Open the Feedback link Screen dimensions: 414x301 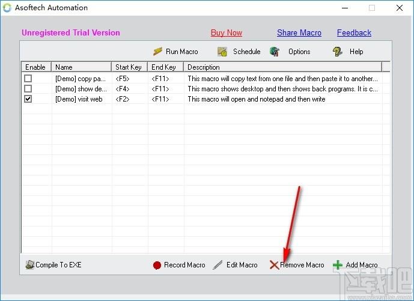tap(354, 32)
